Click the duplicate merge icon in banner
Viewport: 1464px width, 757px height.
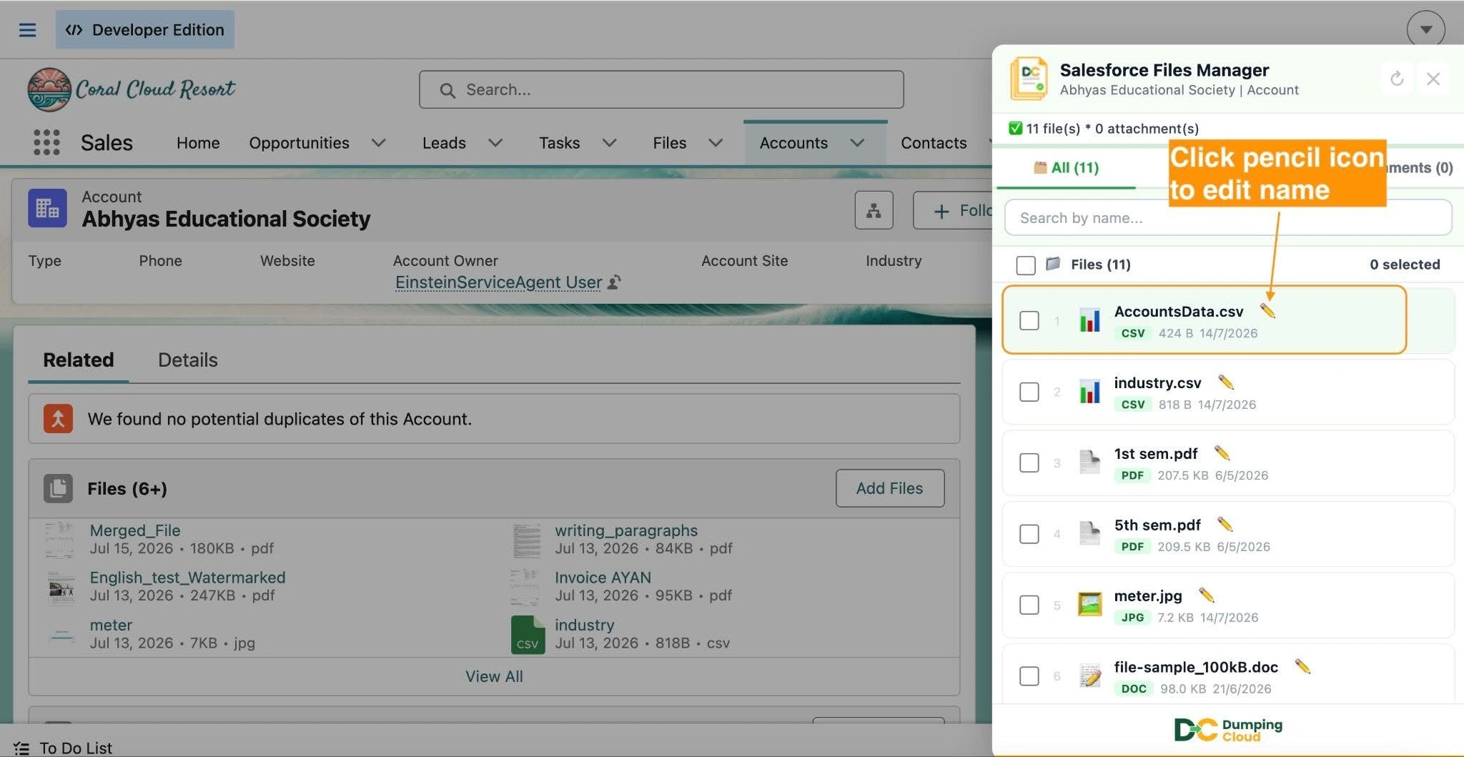58,418
